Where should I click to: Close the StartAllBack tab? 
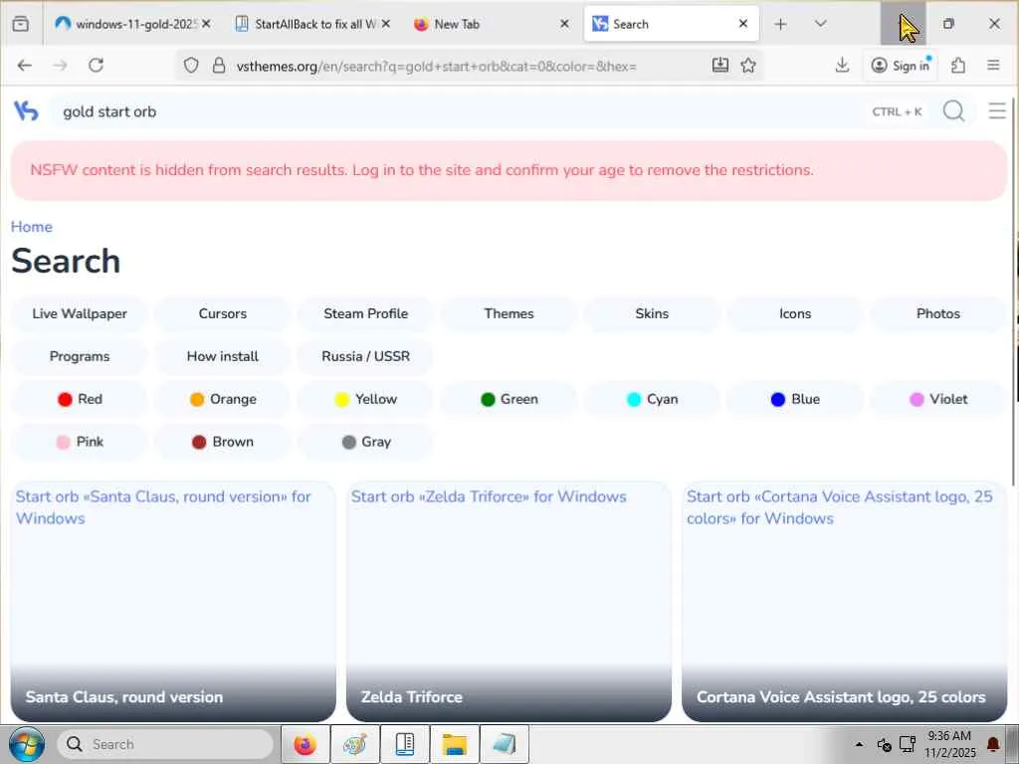coord(385,24)
